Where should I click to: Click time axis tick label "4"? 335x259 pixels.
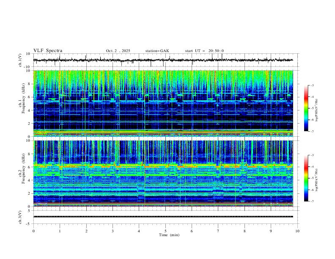pyautogui.click(x=139, y=231)
